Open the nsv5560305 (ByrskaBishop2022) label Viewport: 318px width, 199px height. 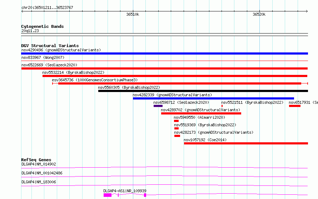[x=129, y=87]
